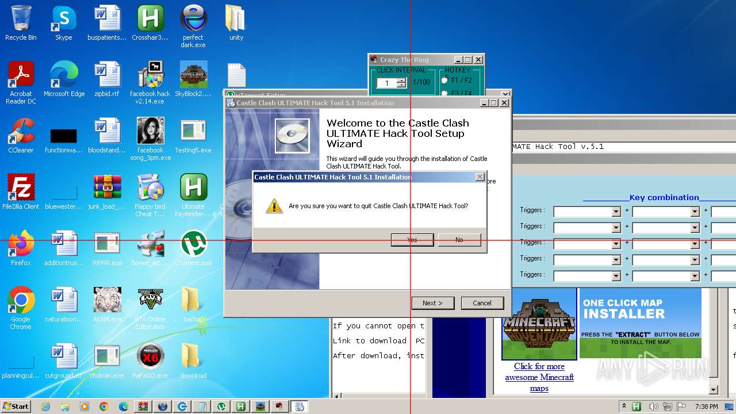Click the vertical scrollbar down arrow in map installer
This screenshot has height=414, width=736.
pyautogui.click(x=714, y=390)
